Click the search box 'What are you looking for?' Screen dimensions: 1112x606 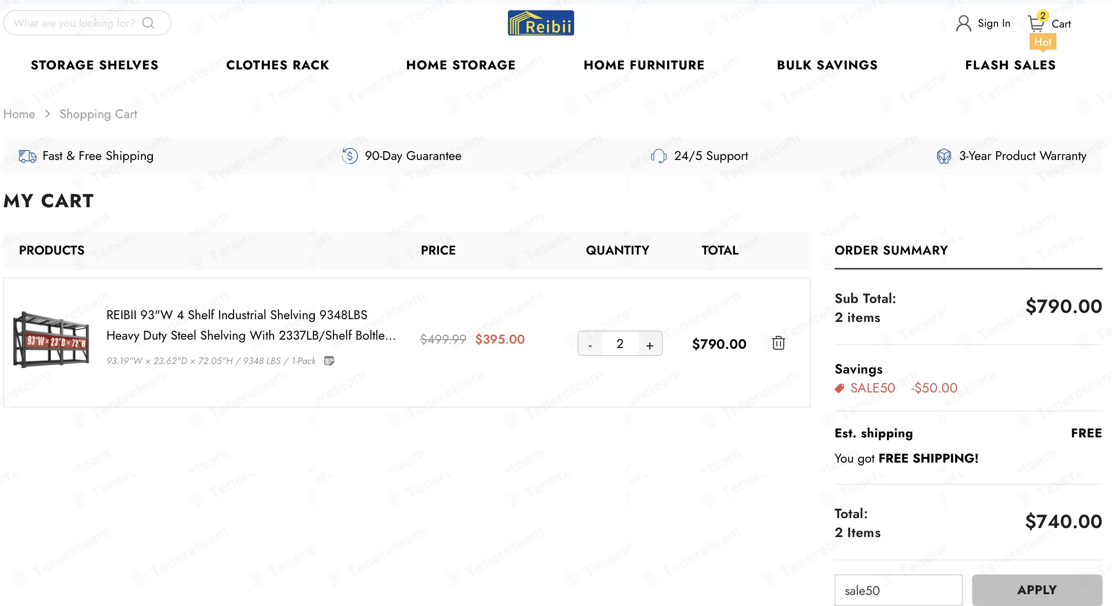point(87,23)
